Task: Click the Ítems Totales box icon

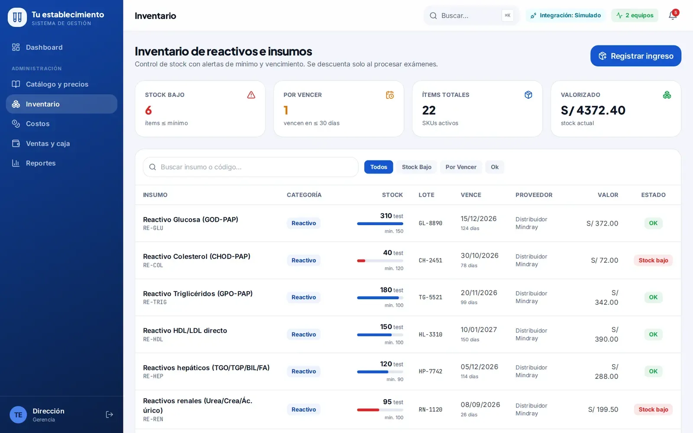Action: click(528, 95)
